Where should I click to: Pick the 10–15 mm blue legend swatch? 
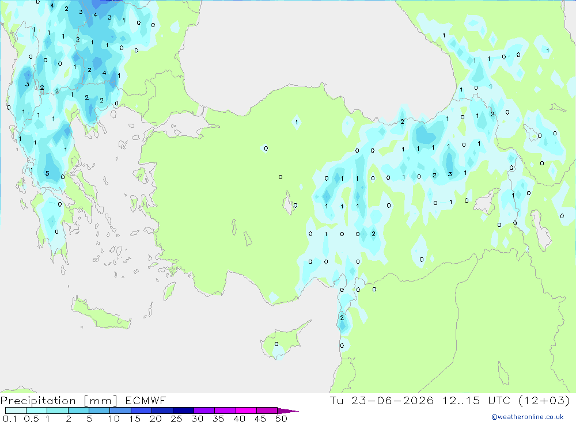(x=120, y=410)
